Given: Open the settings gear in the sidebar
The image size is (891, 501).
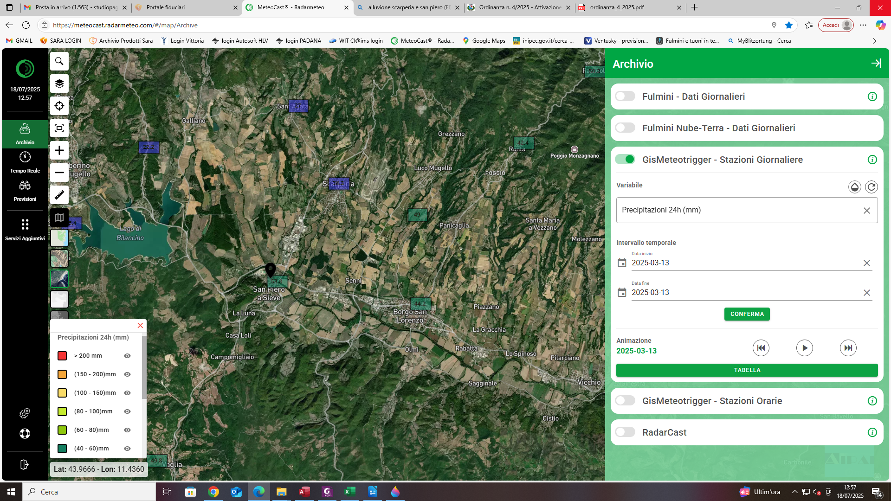Looking at the screenshot, I should point(25,413).
